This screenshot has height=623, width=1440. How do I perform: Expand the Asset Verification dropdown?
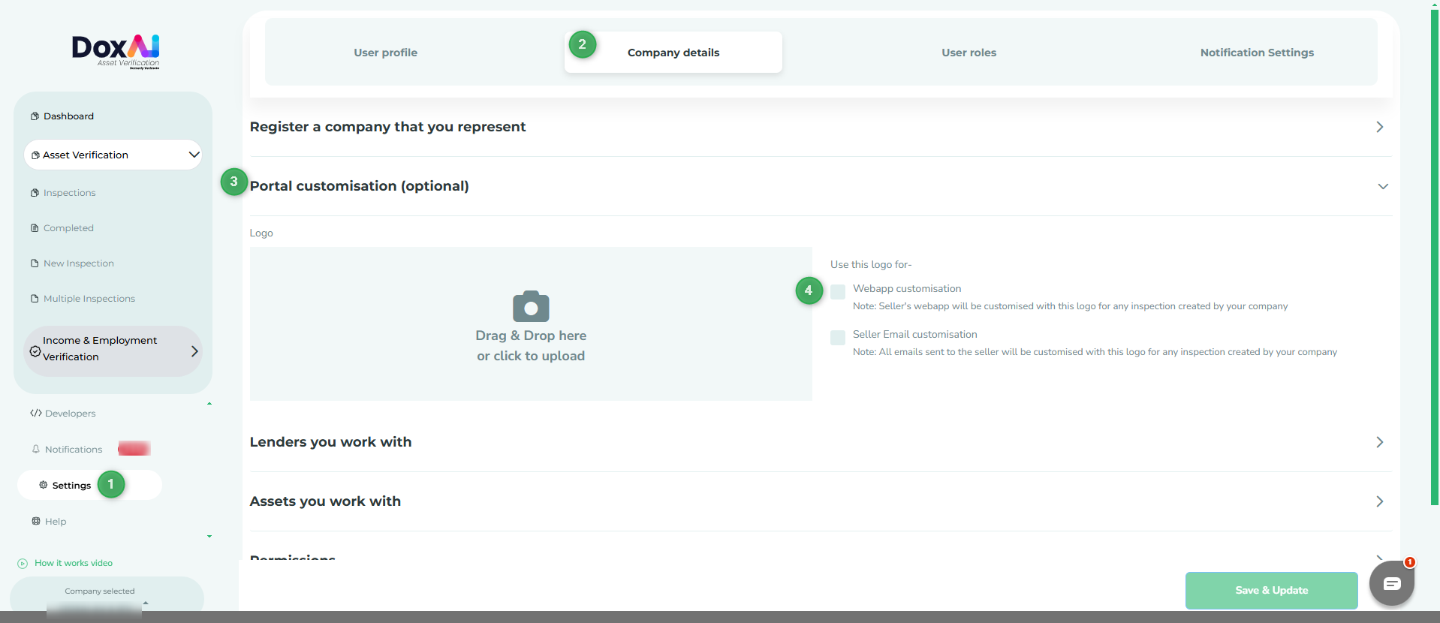(x=193, y=155)
